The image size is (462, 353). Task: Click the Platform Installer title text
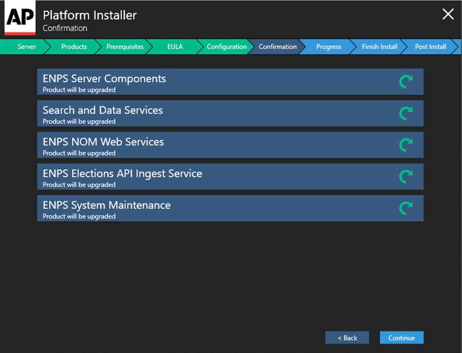90,15
